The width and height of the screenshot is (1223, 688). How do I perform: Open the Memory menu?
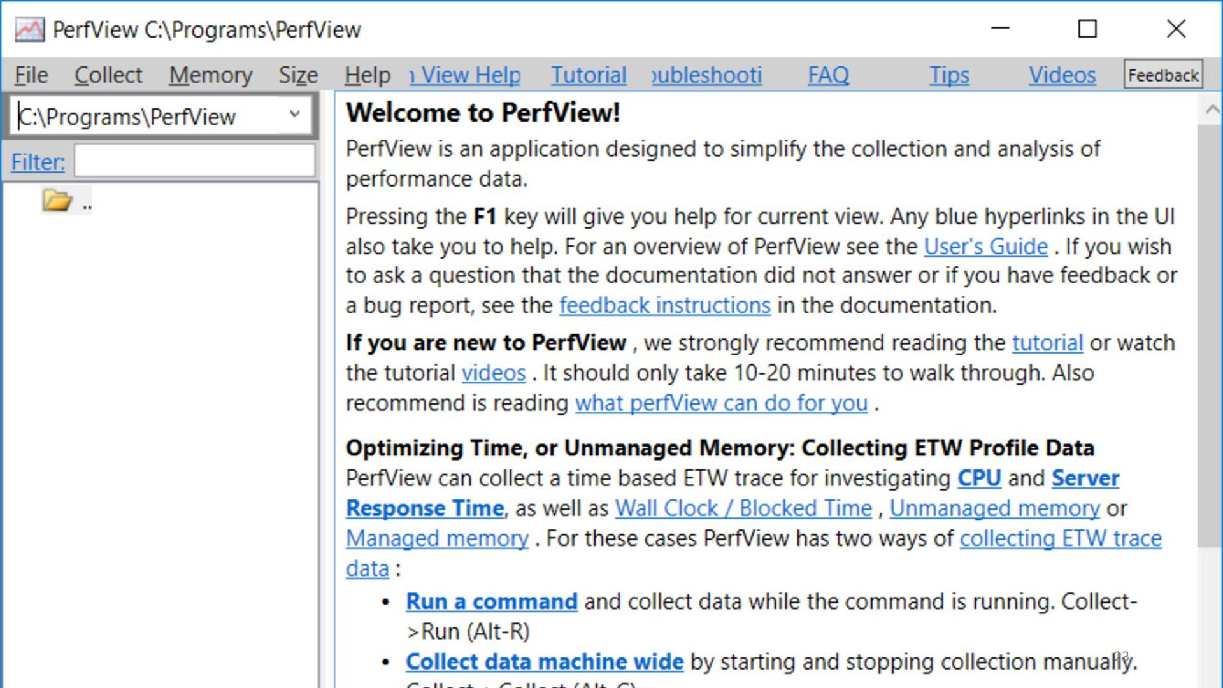pyautogui.click(x=211, y=75)
